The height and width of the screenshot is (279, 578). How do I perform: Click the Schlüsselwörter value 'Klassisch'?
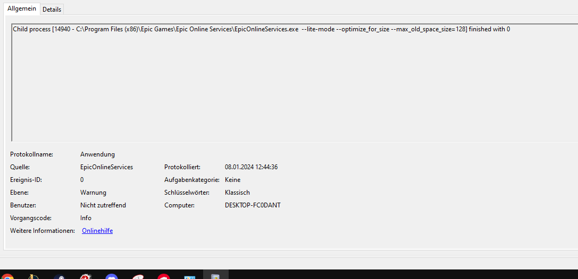coord(237,193)
